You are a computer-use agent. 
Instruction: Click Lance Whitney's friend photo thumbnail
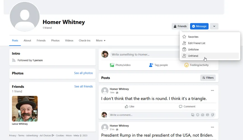tap(25, 109)
